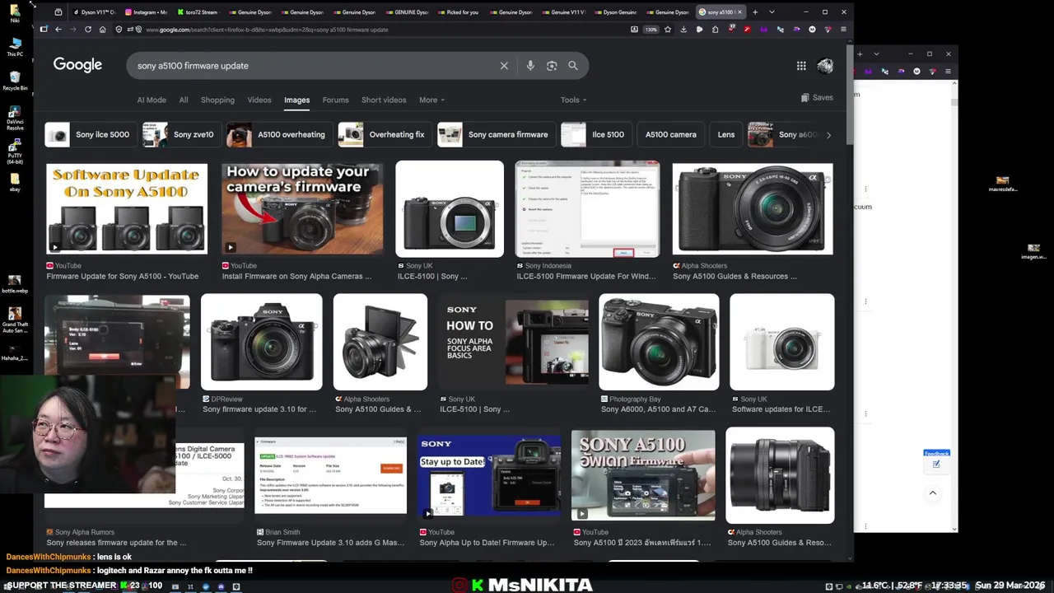The image size is (1054, 593).
Task: Click the search query input field
Action: point(313,66)
